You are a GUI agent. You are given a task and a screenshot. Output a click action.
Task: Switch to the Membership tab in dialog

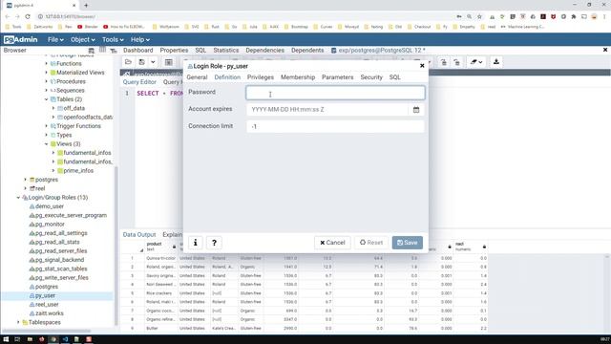click(298, 77)
